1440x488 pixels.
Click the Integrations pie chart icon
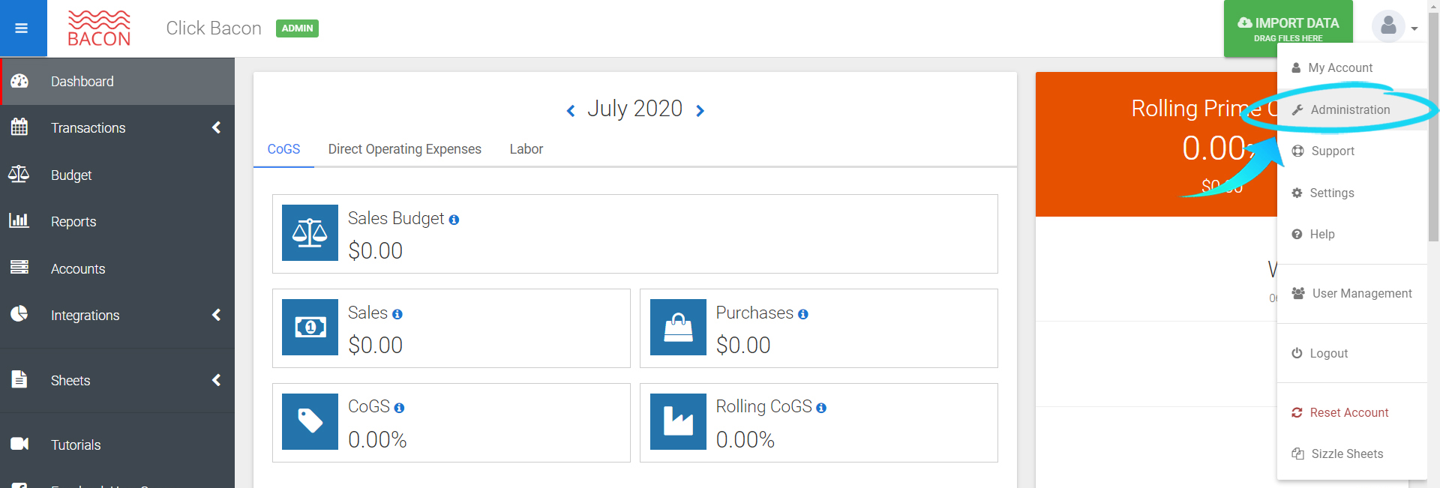tap(19, 314)
